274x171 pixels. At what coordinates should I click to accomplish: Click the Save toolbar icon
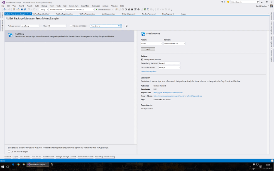click(22, 10)
